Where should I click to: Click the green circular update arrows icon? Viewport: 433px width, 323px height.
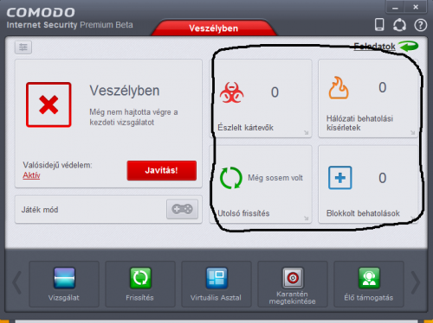[x=230, y=178]
